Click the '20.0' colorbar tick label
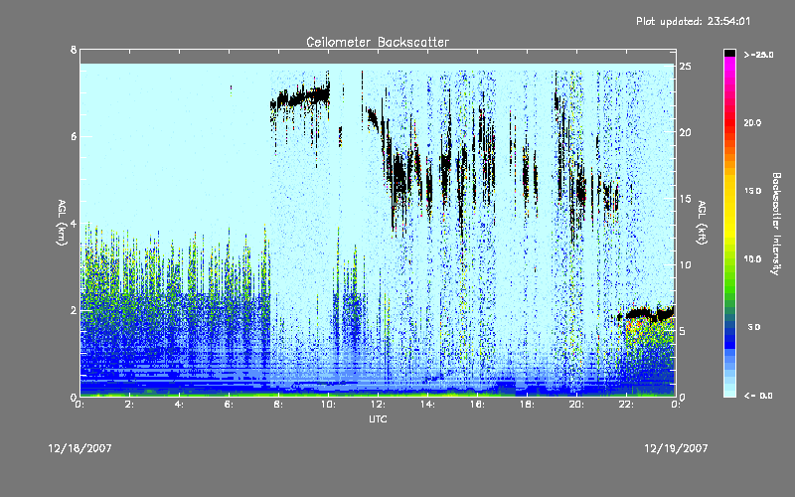Viewport: 795px width, 497px height. pyautogui.click(x=752, y=122)
